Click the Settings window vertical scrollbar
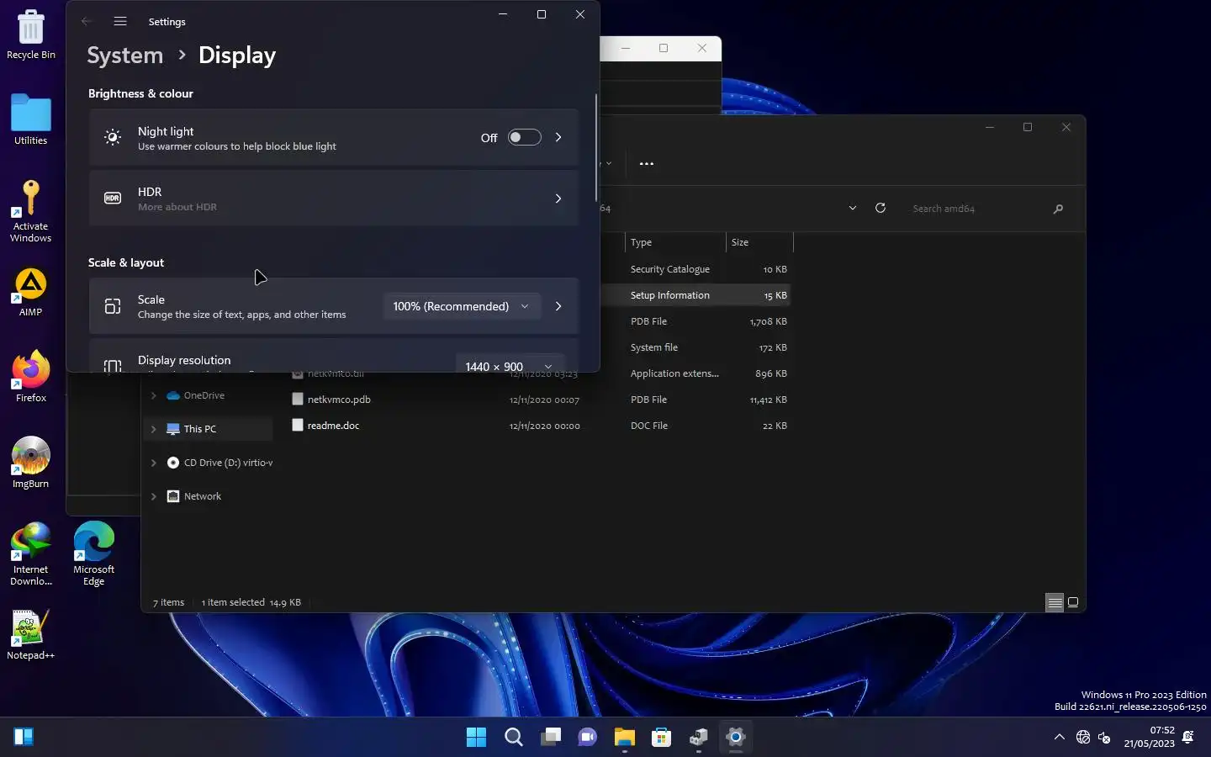 (596, 146)
